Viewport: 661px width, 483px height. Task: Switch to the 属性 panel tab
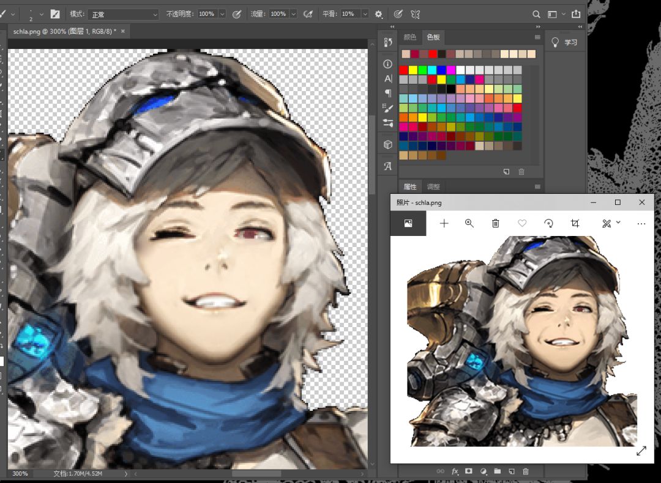(409, 186)
